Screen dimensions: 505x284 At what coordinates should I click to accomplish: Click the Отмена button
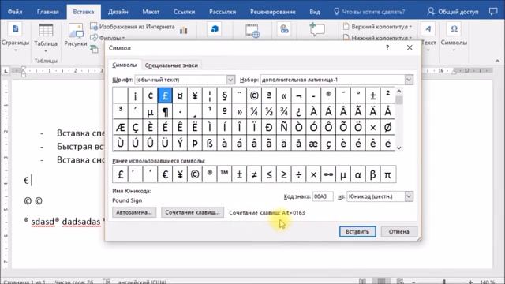pyautogui.click(x=398, y=231)
